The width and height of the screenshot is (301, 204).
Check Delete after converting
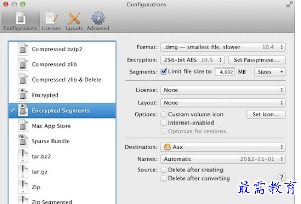point(163,179)
